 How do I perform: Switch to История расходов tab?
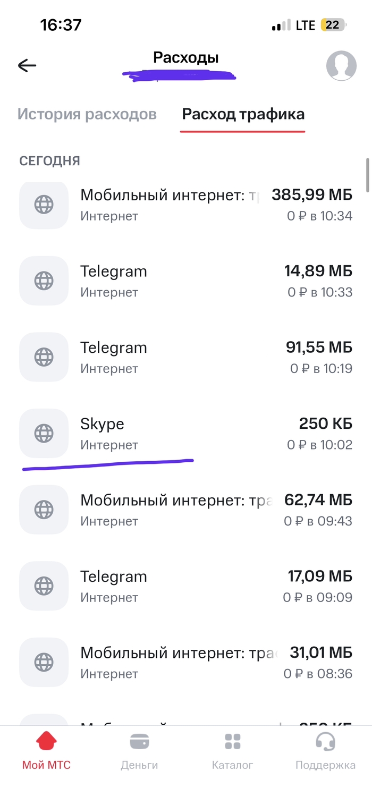pyautogui.click(x=87, y=114)
